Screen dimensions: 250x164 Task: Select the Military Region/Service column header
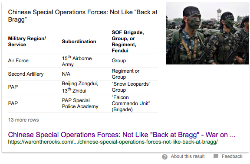coord(27,42)
